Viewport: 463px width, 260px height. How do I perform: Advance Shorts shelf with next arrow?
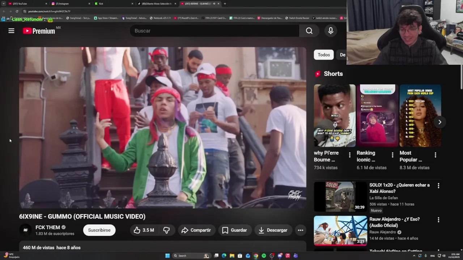pos(439,122)
